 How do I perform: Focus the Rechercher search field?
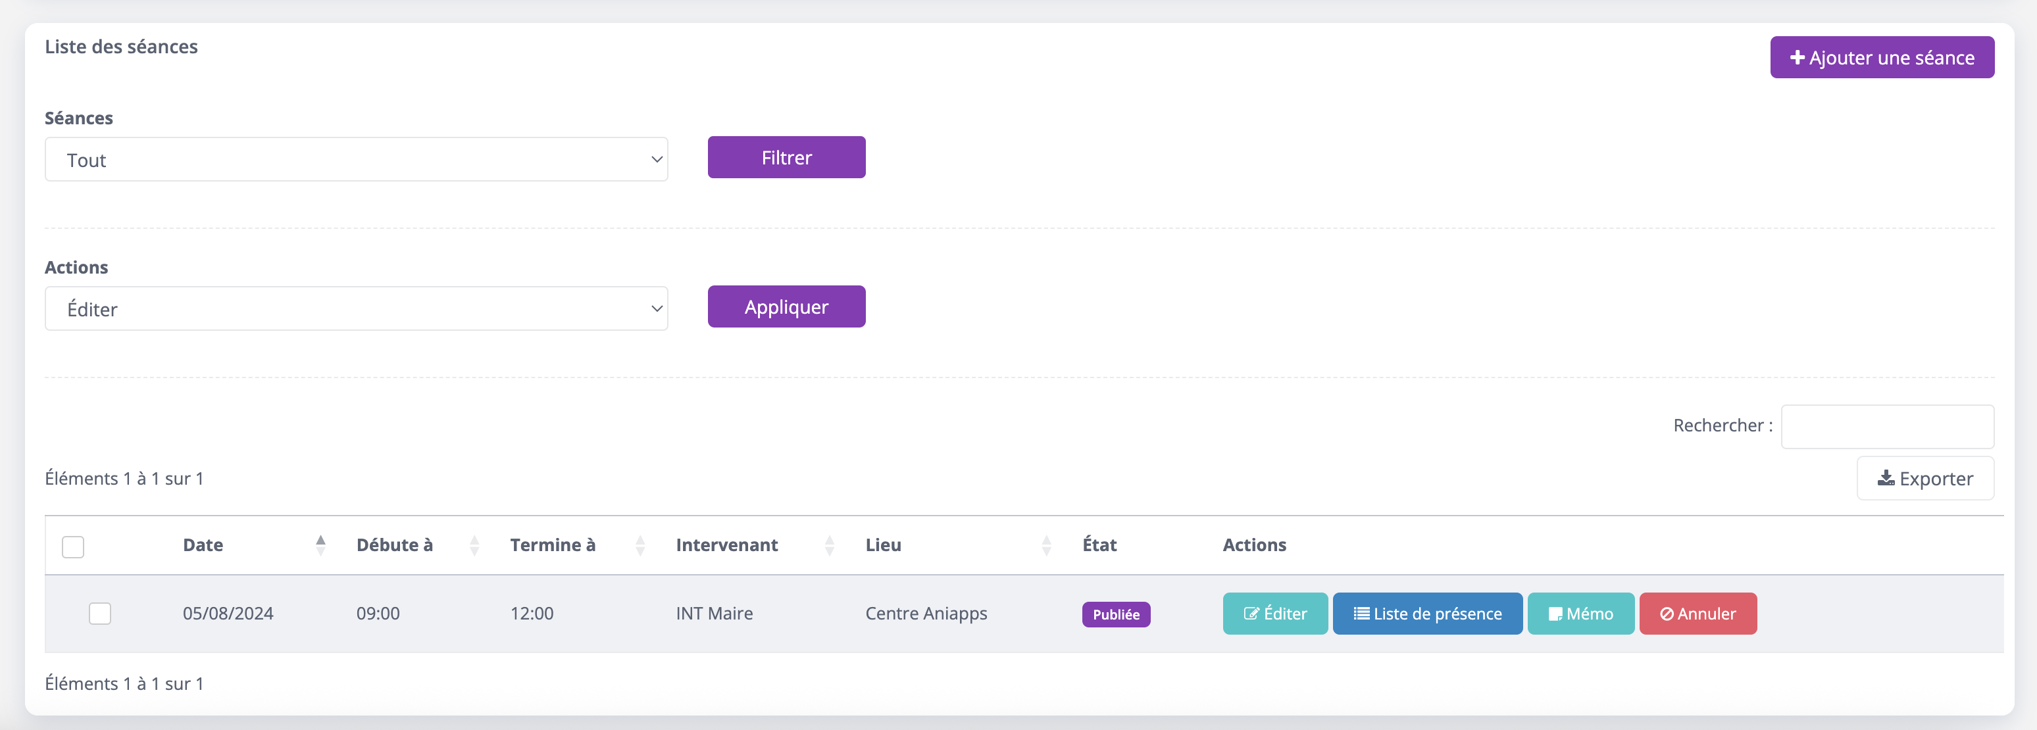pos(1887,427)
